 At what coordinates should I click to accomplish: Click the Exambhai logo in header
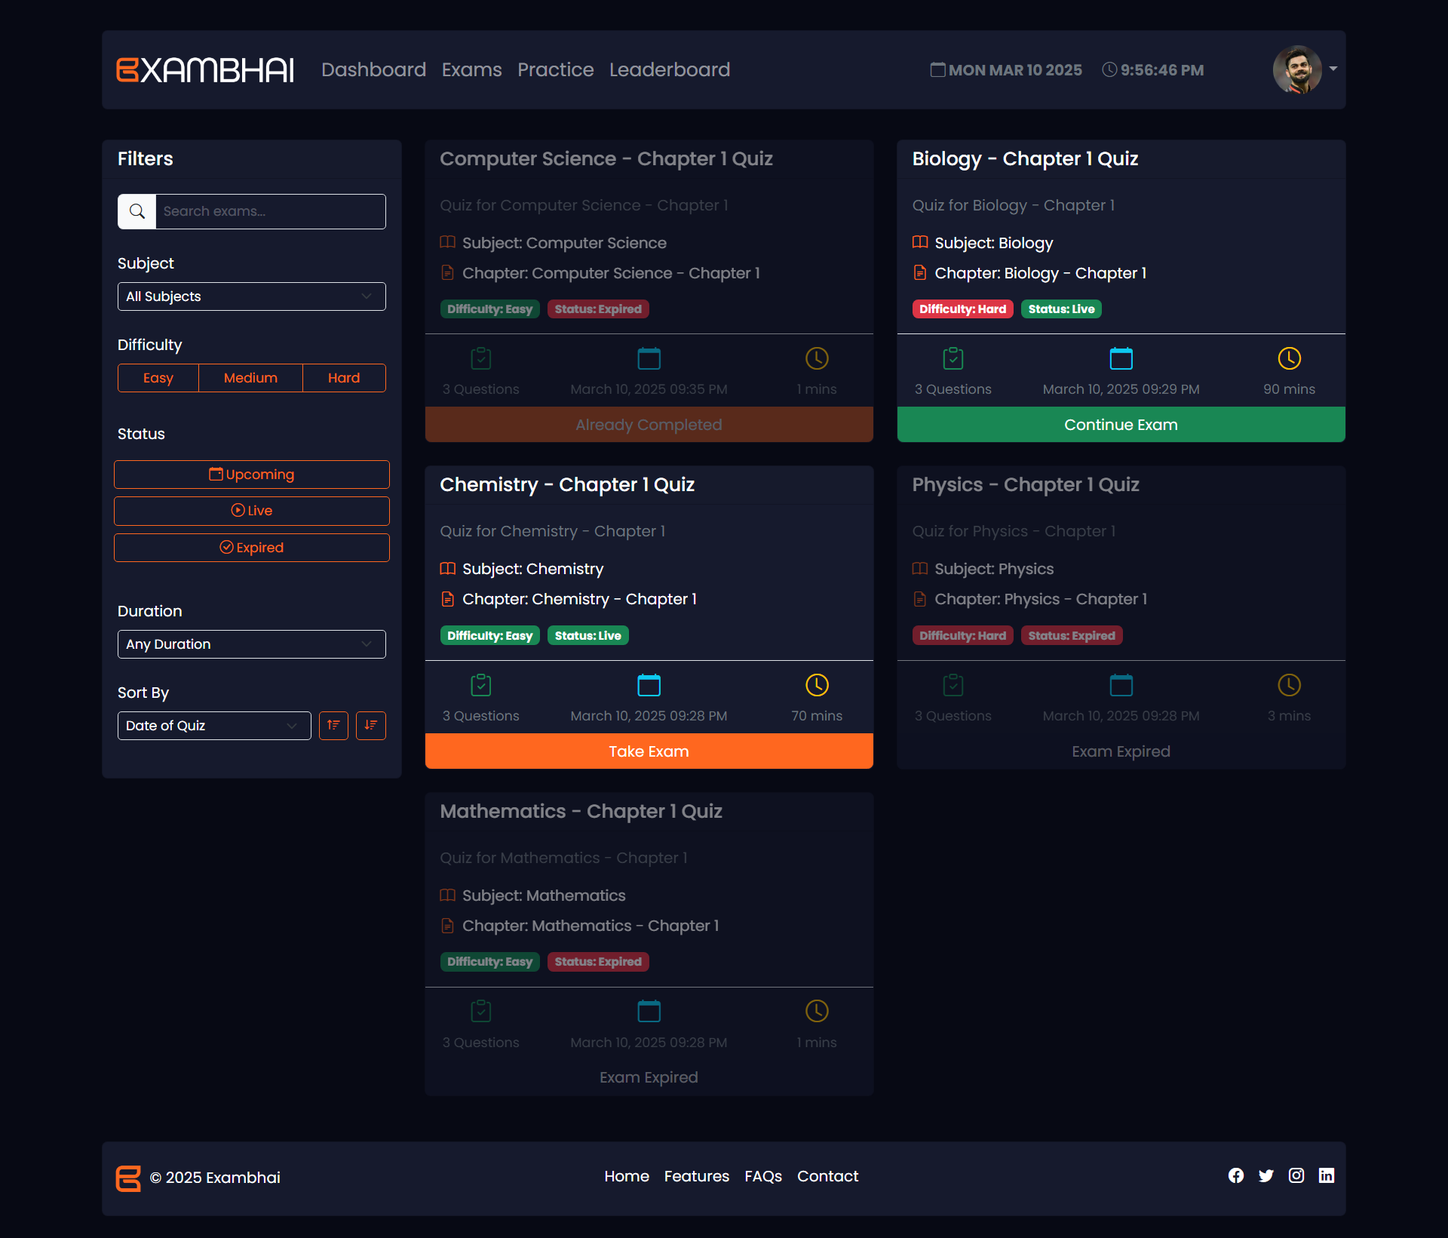[205, 70]
